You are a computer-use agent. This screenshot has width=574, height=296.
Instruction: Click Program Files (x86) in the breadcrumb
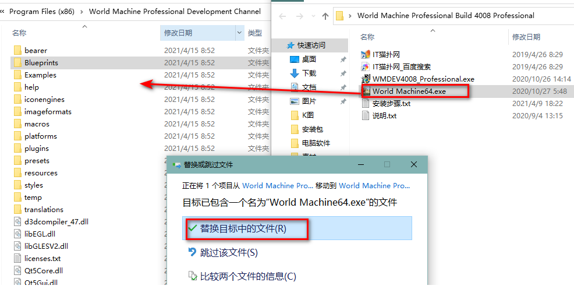click(x=42, y=12)
